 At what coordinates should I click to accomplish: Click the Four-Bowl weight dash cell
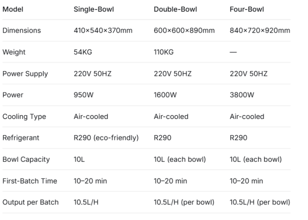[x=233, y=52]
